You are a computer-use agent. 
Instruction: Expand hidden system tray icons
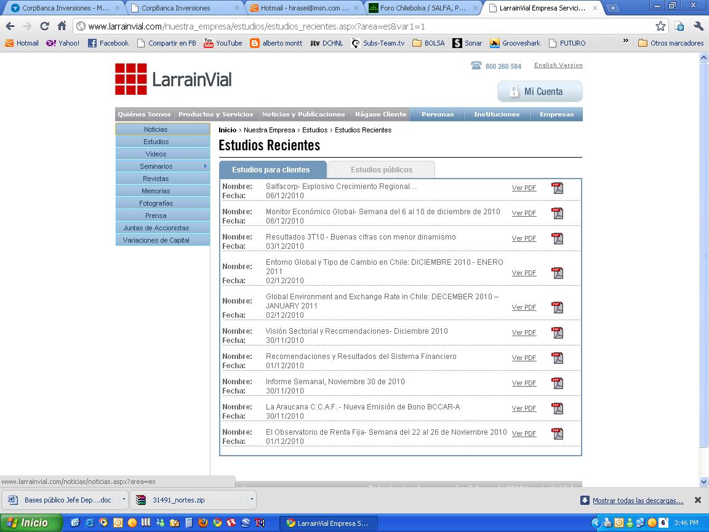click(596, 523)
